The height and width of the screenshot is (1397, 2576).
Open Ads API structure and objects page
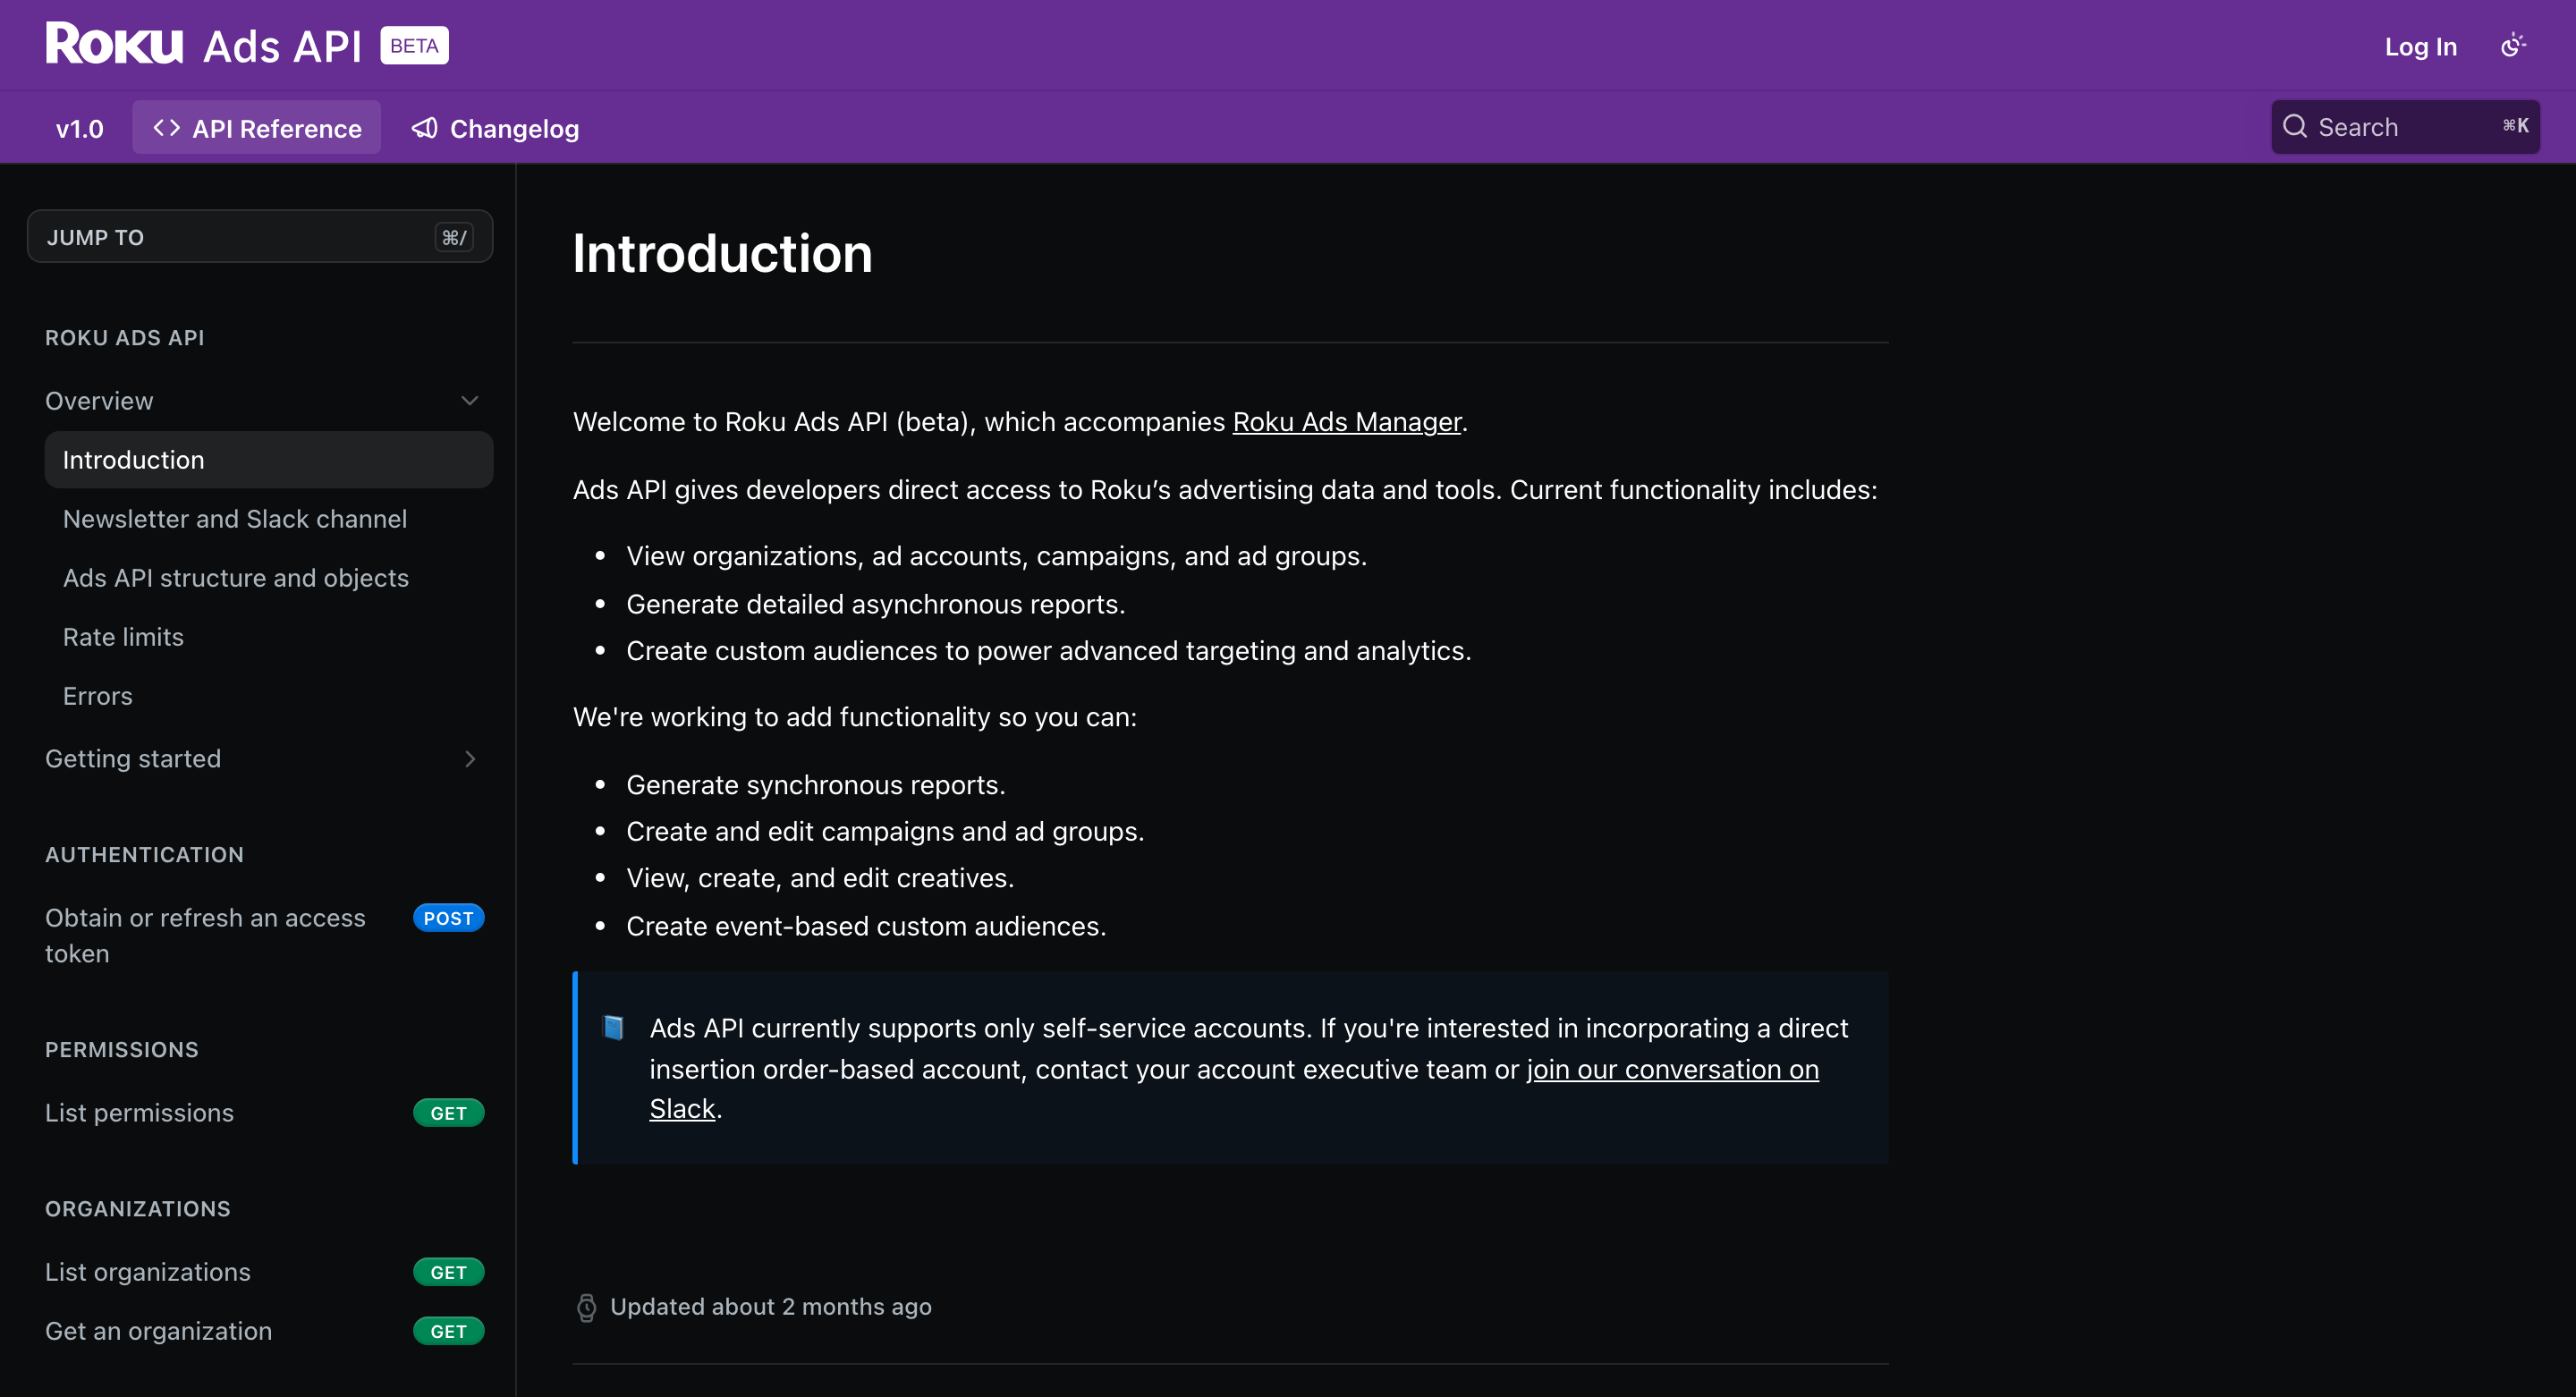pyautogui.click(x=236, y=578)
